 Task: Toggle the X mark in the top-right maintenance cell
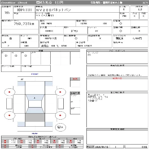click(139, 31)
